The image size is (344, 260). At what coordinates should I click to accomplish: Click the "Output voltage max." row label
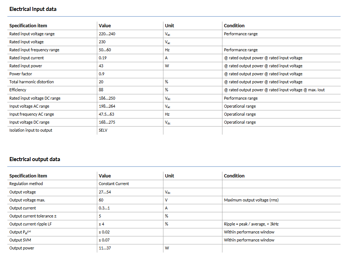27,200
